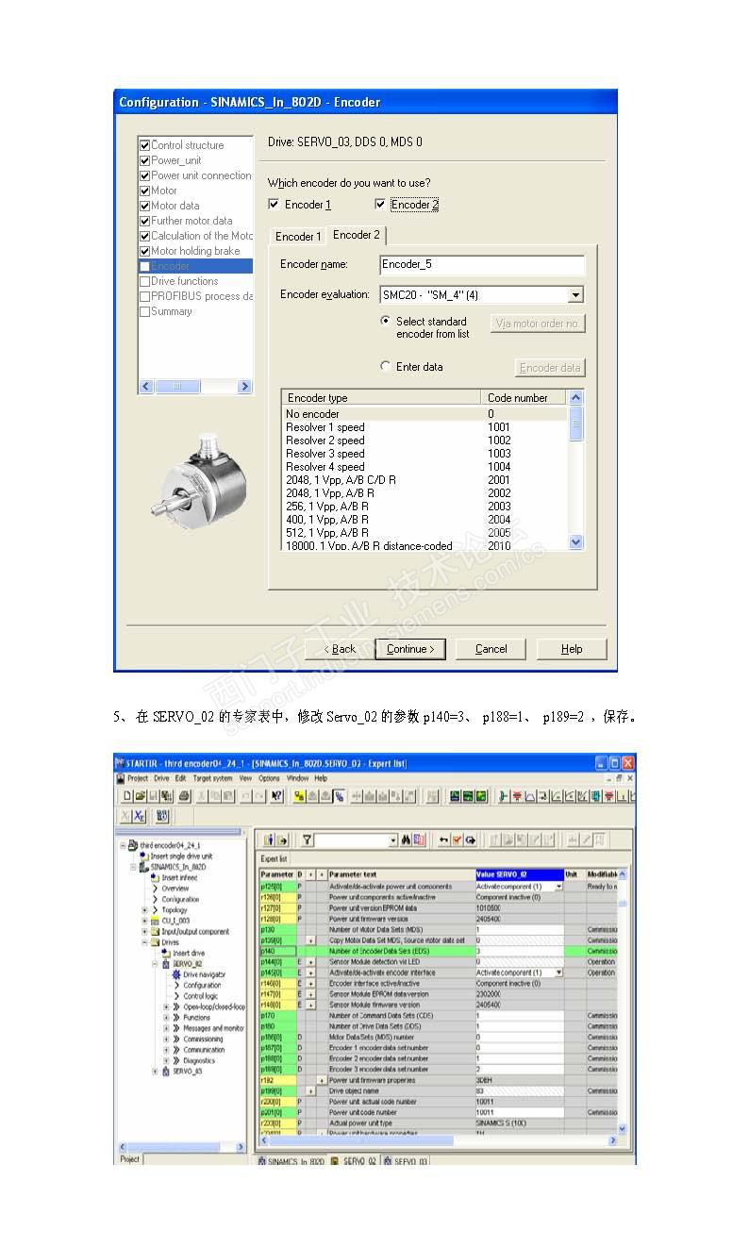
Task: Click the Drive navigator gear icon in tree
Action: [x=176, y=974]
